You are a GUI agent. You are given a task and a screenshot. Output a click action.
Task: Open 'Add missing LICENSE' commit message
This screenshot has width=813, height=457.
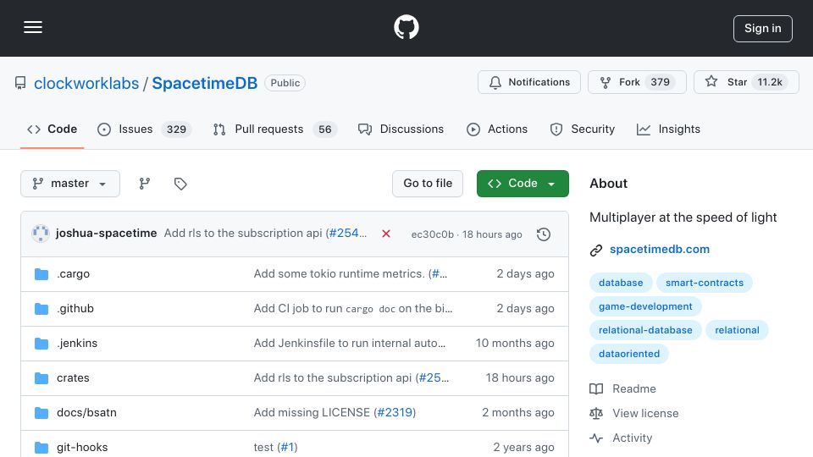(312, 413)
